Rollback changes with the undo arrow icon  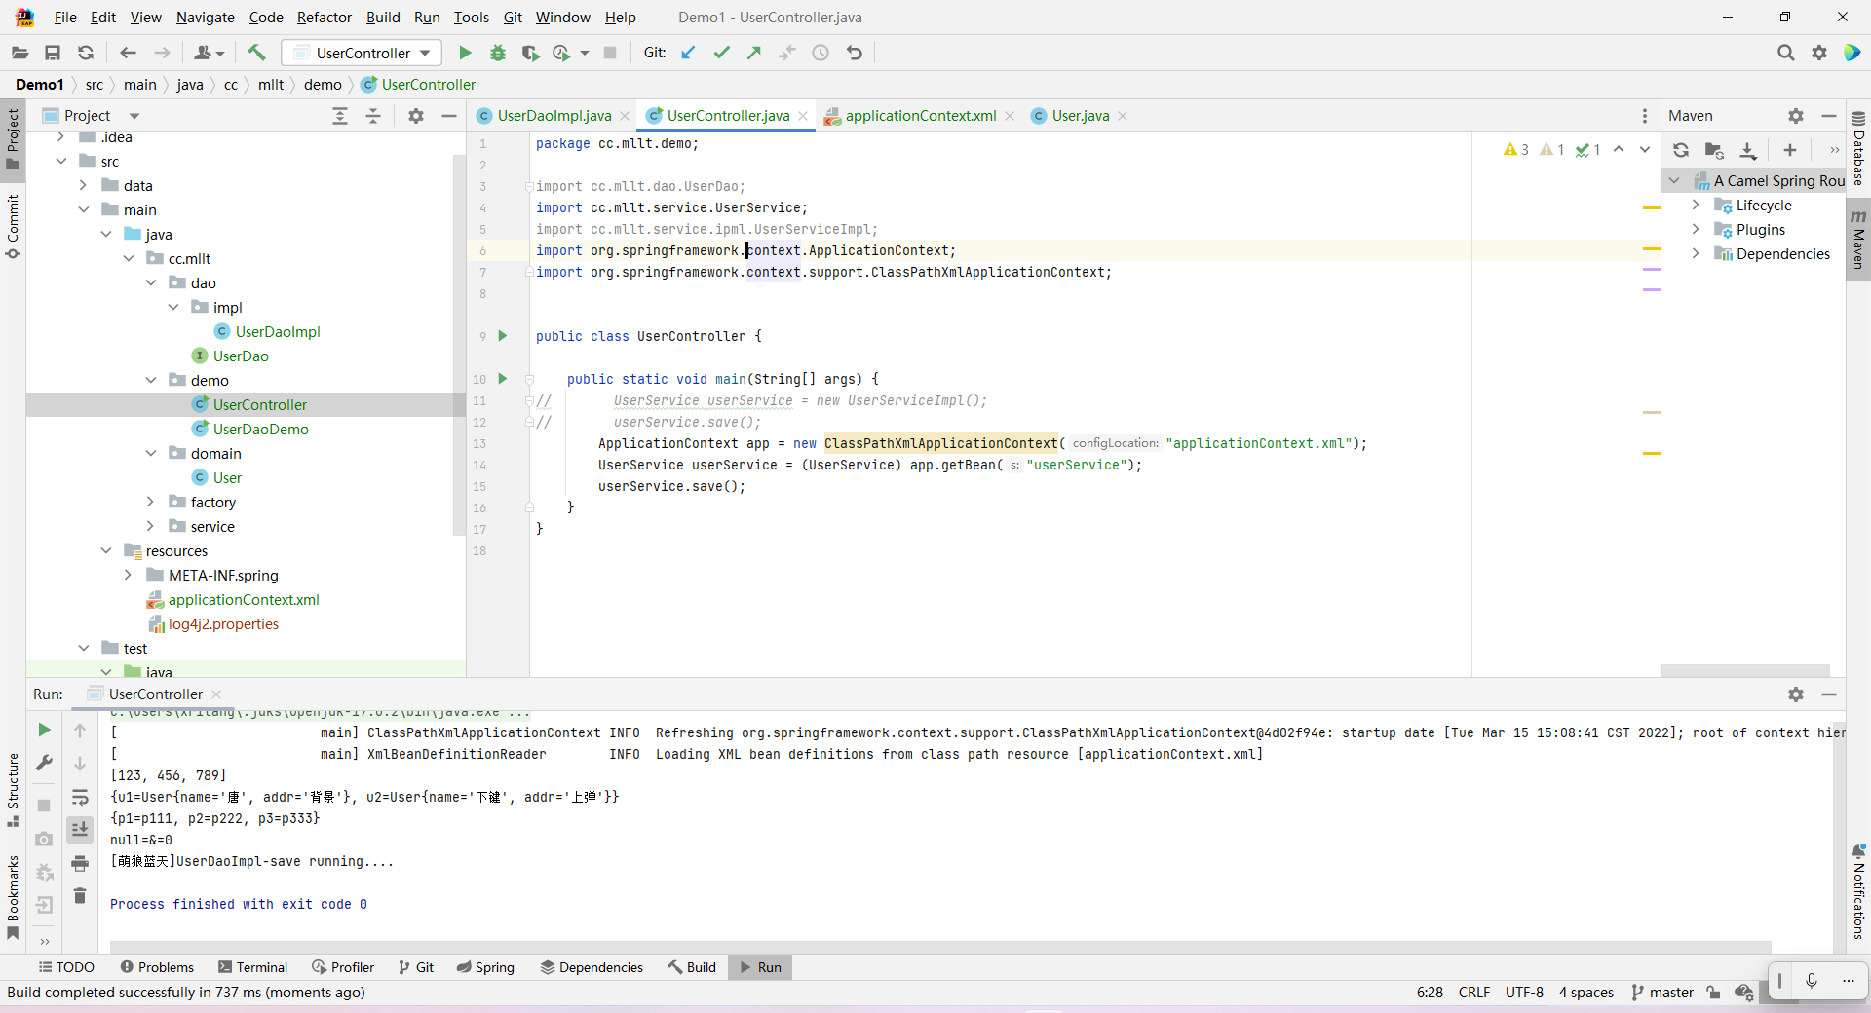855,53
